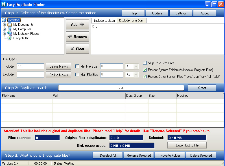Click Define Masks for Exclude types

(58, 75)
